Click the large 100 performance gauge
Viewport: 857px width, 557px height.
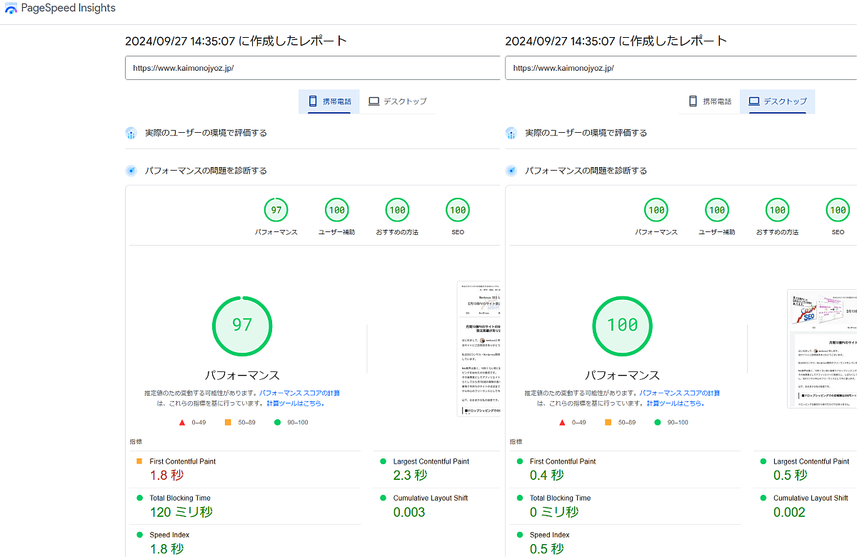622,325
